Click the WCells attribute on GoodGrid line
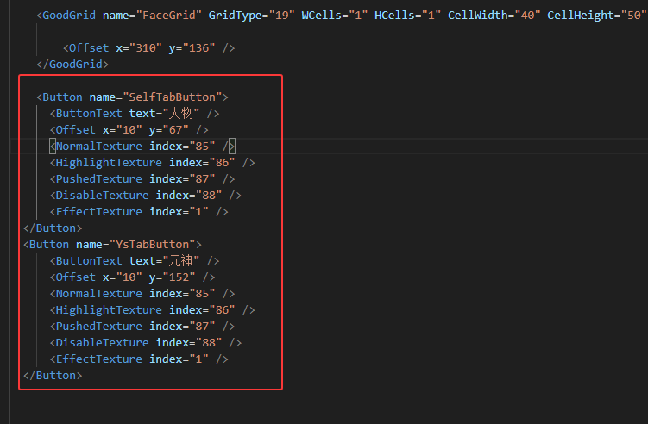 click(x=321, y=16)
